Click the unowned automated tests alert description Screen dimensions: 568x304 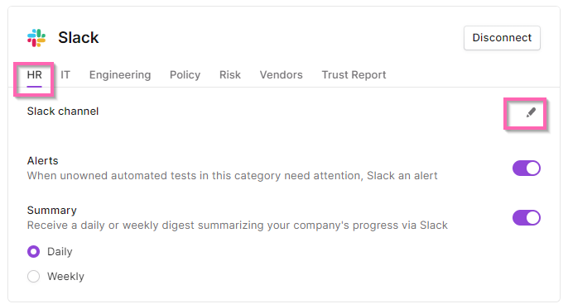[x=232, y=176]
